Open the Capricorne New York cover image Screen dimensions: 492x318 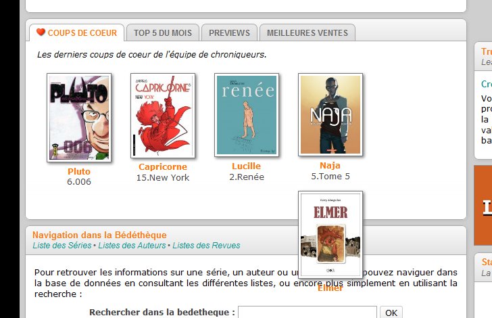click(163, 116)
